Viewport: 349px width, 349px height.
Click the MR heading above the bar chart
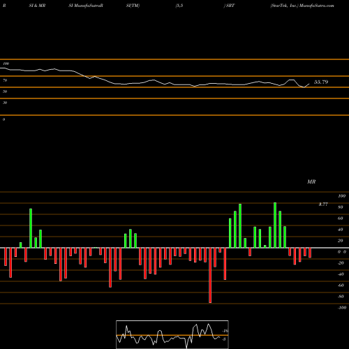311,181
